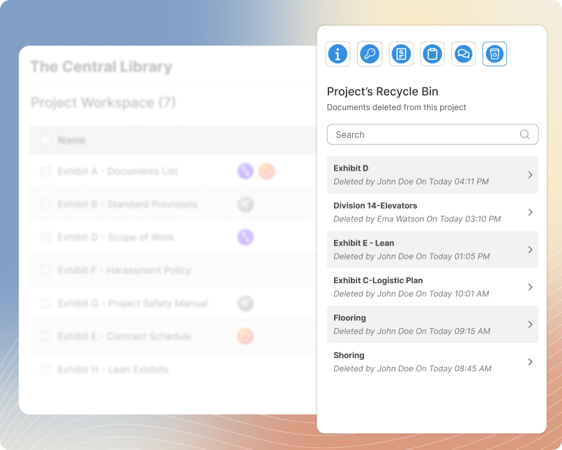Select the Flooring title
This screenshot has height=450, width=562.
(x=350, y=318)
